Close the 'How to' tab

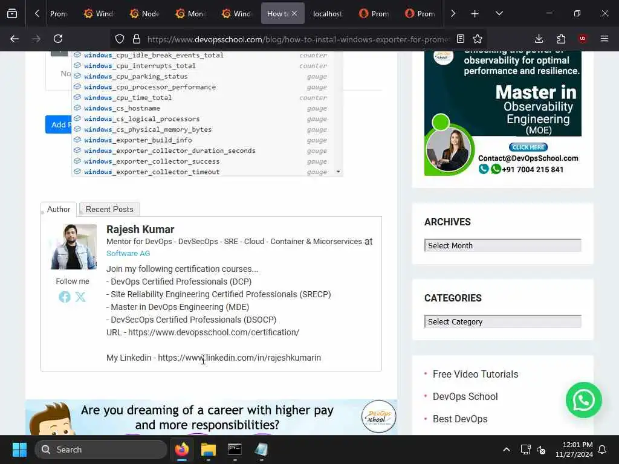(x=294, y=13)
